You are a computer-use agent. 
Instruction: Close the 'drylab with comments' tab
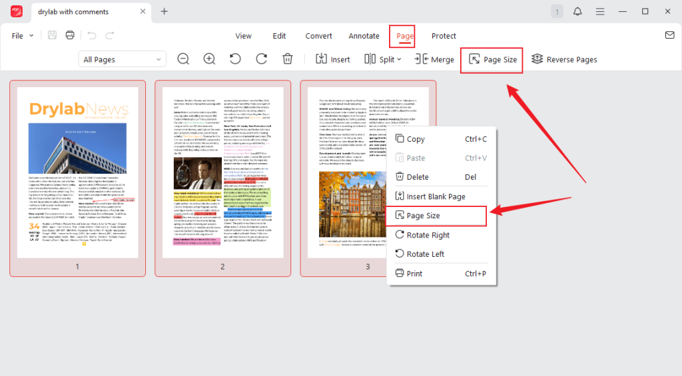(x=143, y=11)
